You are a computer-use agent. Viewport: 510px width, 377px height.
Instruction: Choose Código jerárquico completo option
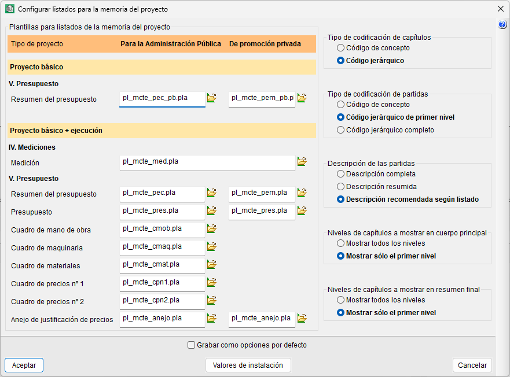tap(341, 130)
